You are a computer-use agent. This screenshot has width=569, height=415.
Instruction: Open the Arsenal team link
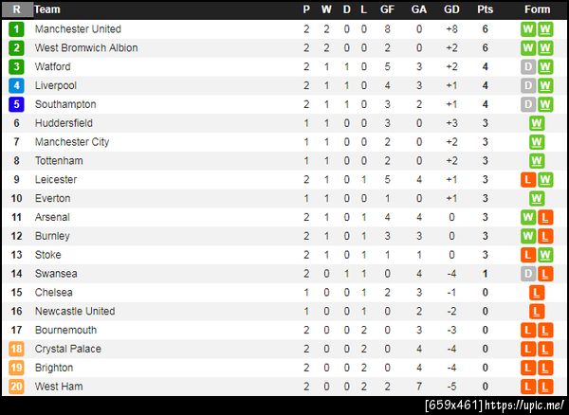click(52, 217)
